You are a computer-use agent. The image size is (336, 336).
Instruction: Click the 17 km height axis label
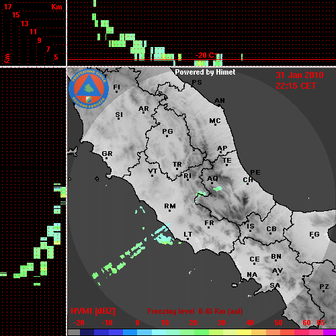[x=7, y=7]
